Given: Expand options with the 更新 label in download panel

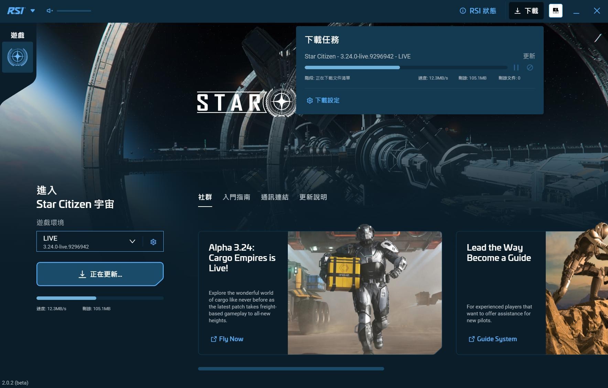Looking at the screenshot, I should (528, 56).
